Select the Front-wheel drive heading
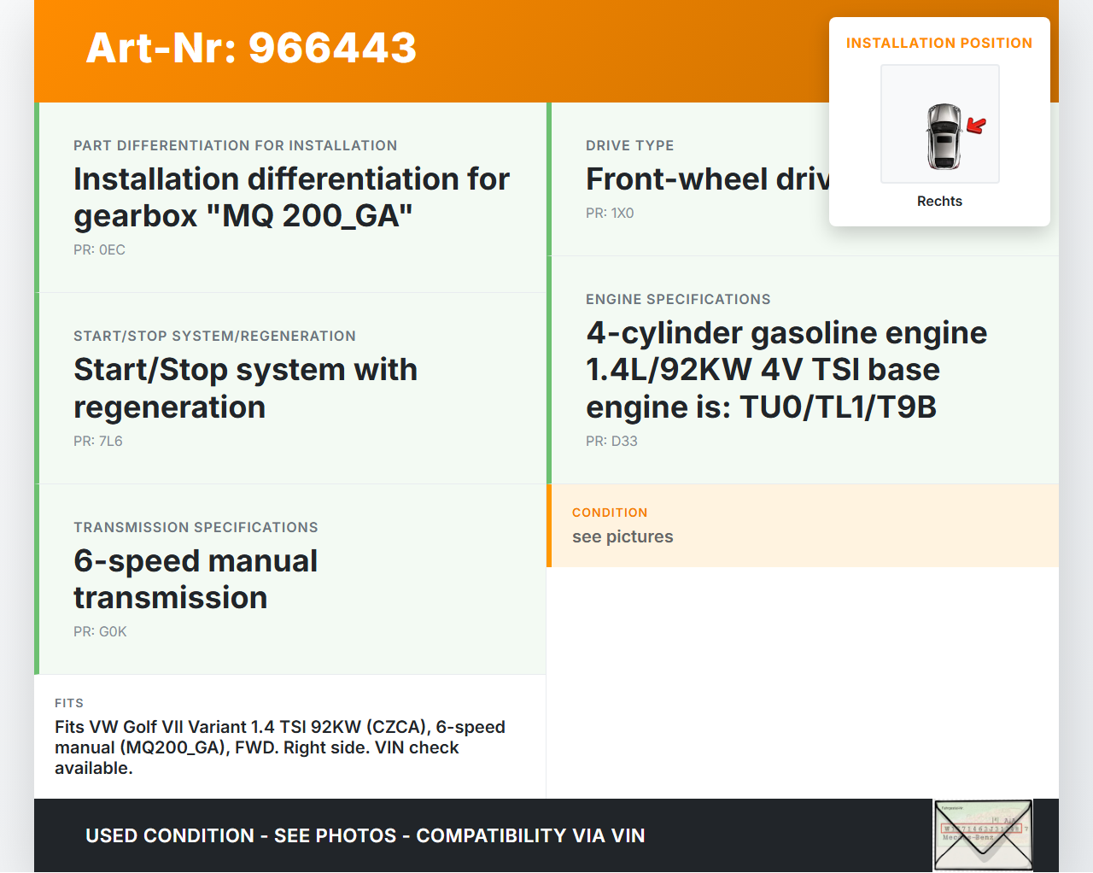This screenshot has height=873, width=1093. (707, 179)
